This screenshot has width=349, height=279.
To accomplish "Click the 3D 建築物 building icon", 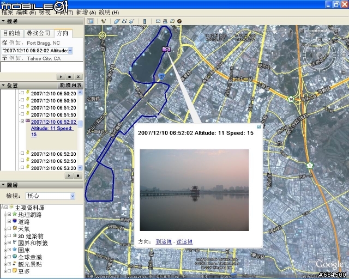I will 15,235.
